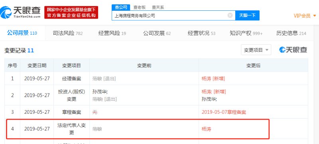319x144 pixels.
Task: Click 孙茂华 in the 变更后 column
Action: point(209,99)
